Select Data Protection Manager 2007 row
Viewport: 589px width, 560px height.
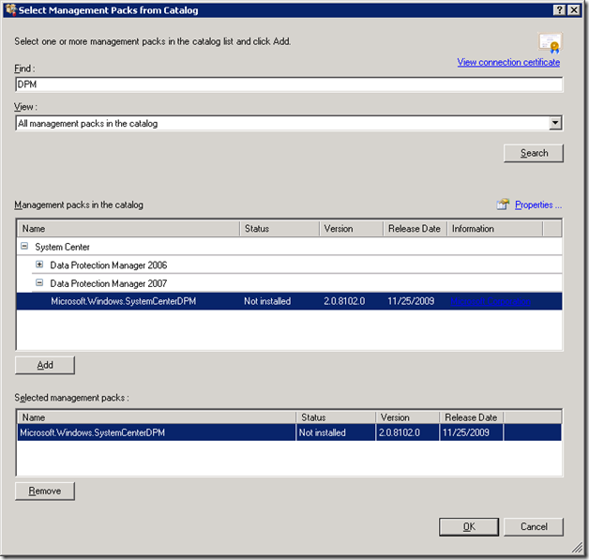(289, 283)
